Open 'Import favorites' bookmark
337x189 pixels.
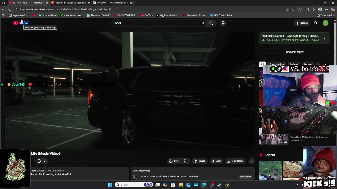pos(18,15)
